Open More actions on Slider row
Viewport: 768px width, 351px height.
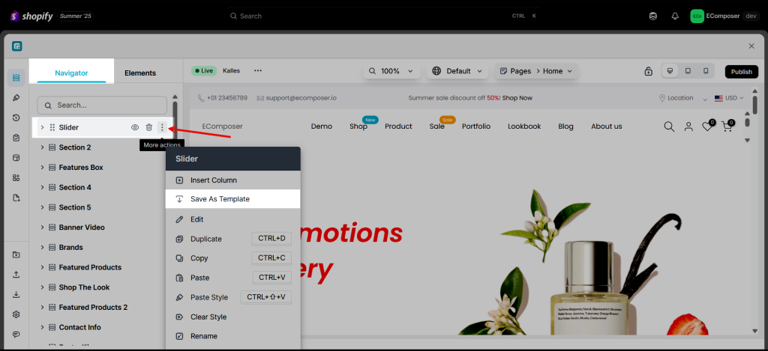tap(163, 127)
